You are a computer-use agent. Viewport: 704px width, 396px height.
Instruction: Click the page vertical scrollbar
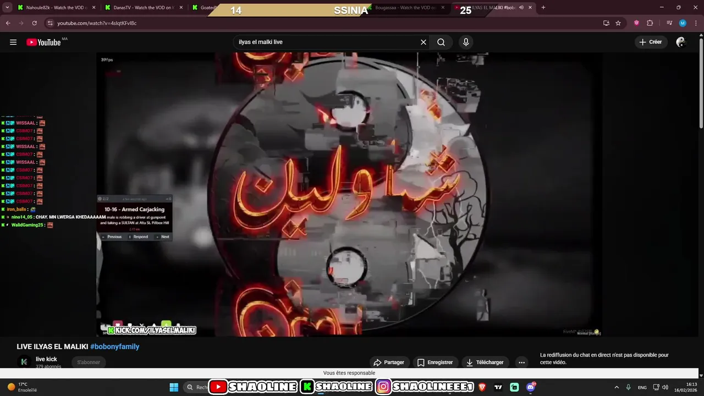[701, 82]
